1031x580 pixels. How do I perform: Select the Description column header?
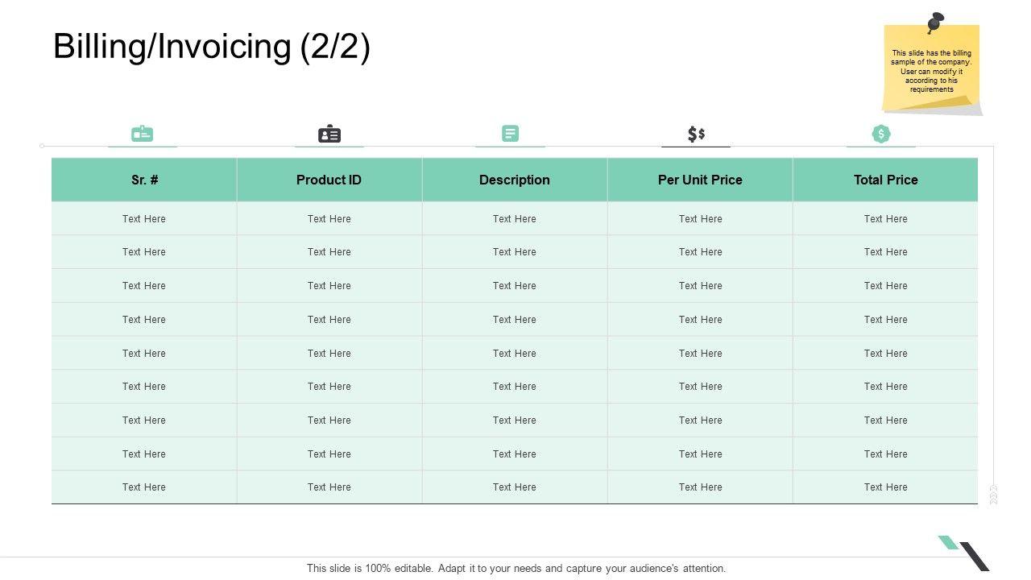coord(515,180)
